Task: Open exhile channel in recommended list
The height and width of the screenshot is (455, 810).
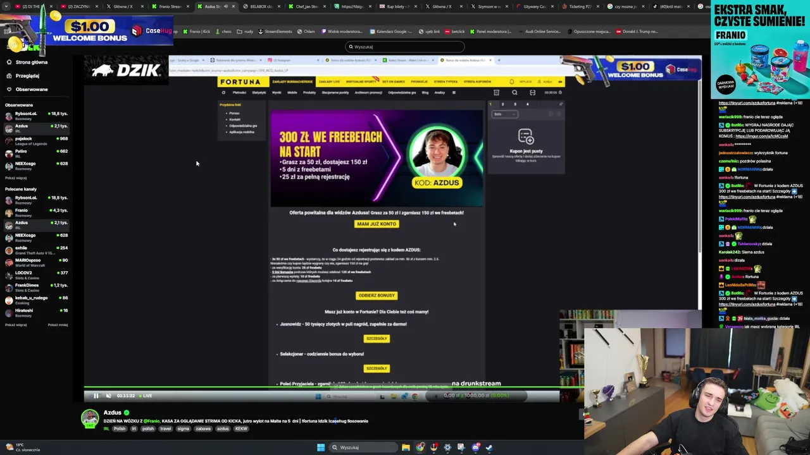Action: point(37,250)
